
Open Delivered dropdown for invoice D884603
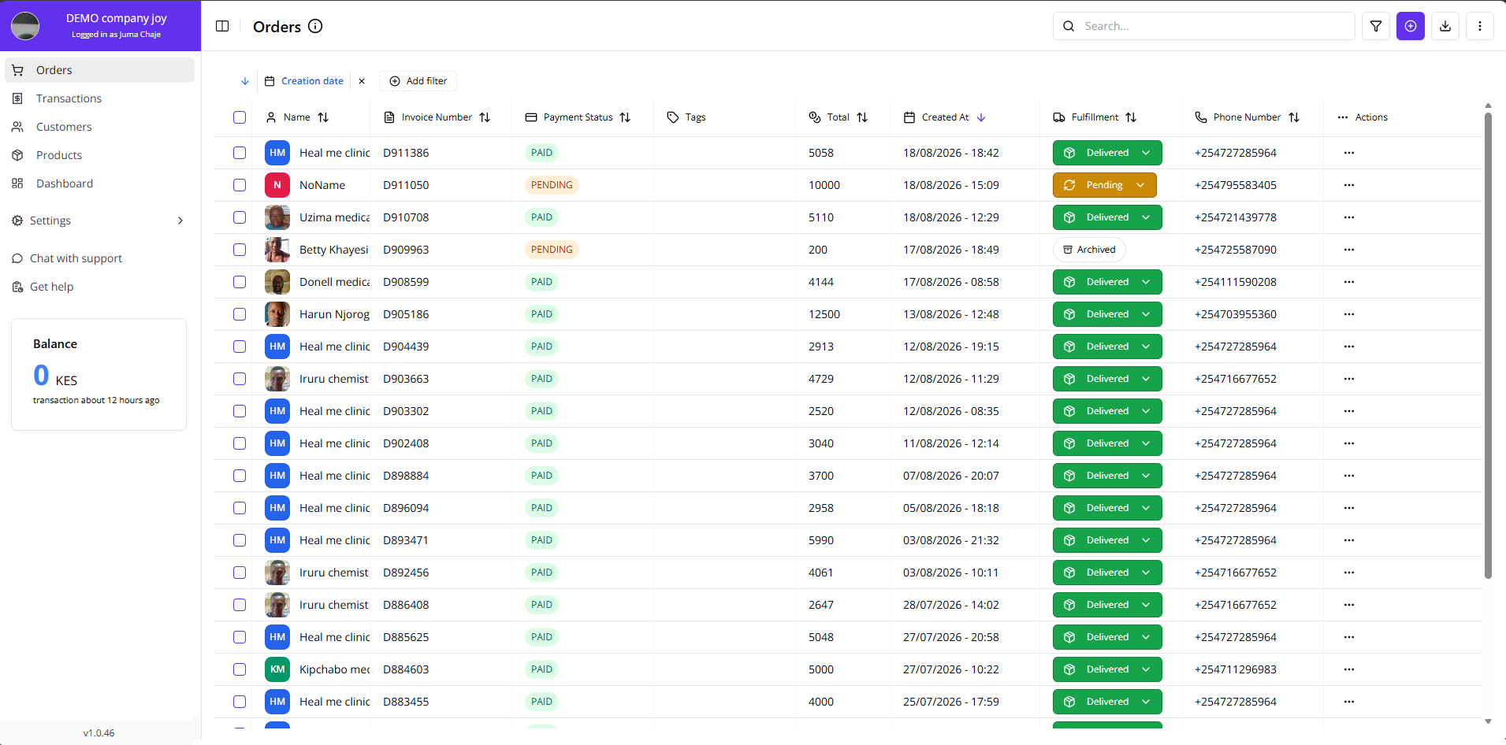(x=1107, y=669)
